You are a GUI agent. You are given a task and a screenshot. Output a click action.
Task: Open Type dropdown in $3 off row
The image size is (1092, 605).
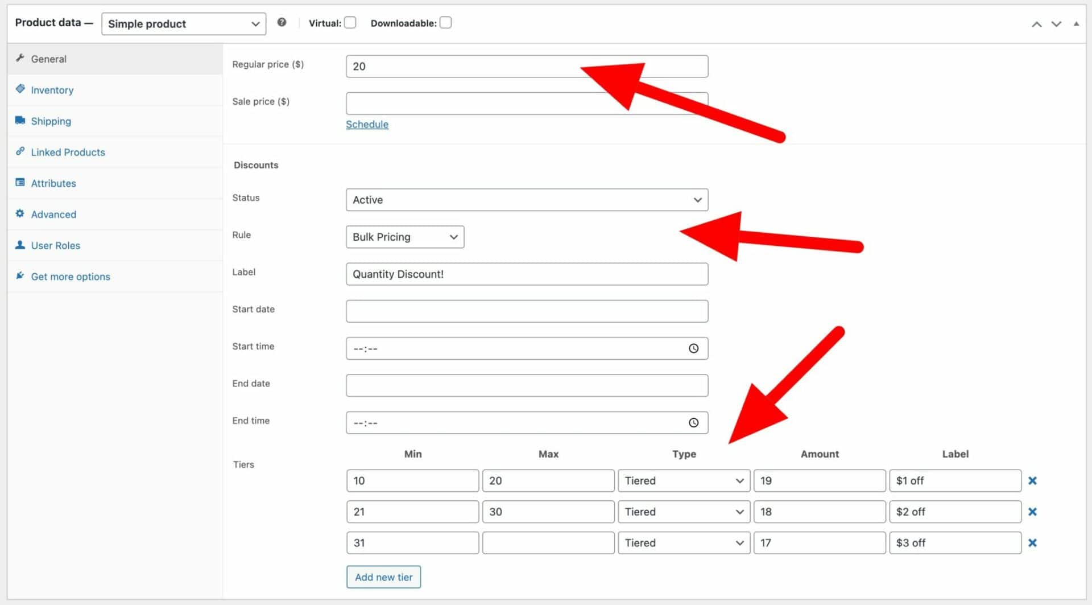tap(684, 543)
